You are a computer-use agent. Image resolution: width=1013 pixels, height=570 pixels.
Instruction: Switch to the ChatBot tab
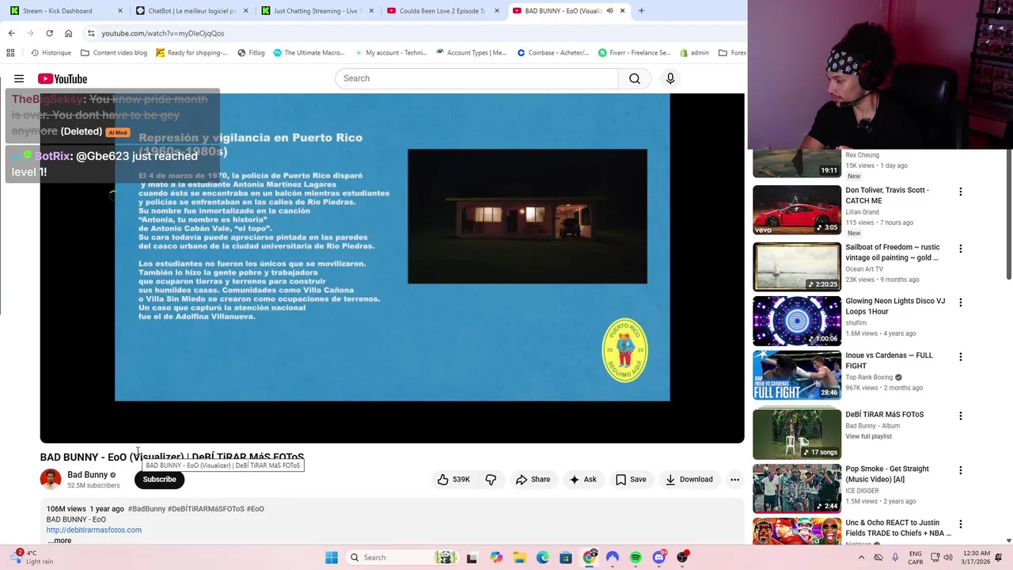pos(192,11)
